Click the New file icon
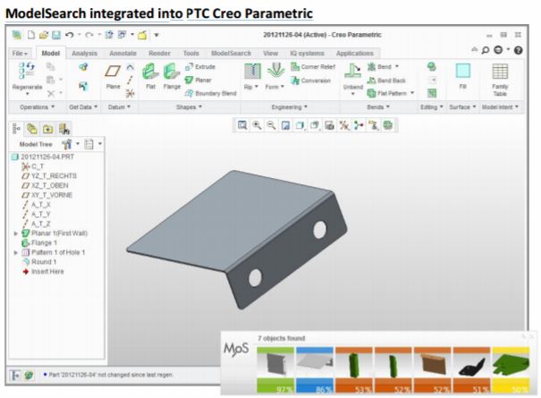The height and width of the screenshot is (398, 541). (x=31, y=35)
